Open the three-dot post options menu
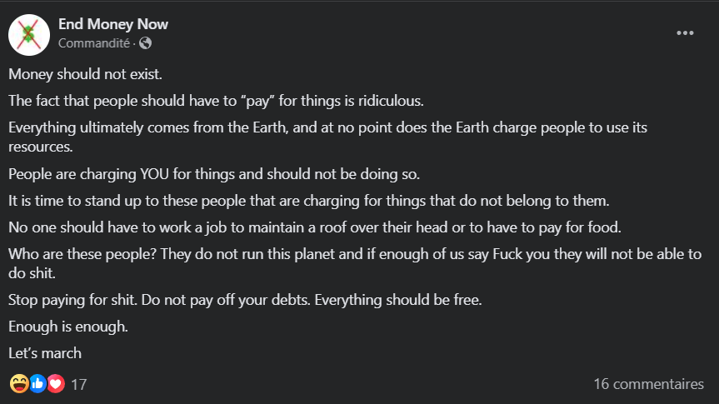The image size is (719, 404). pyautogui.click(x=685, y=33)
